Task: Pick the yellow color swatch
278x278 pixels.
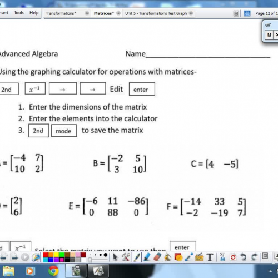Action: tap(56, 255)
